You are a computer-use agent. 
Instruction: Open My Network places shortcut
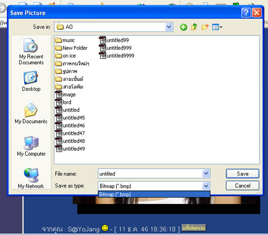pyautogui.click(x=31, y=178)
